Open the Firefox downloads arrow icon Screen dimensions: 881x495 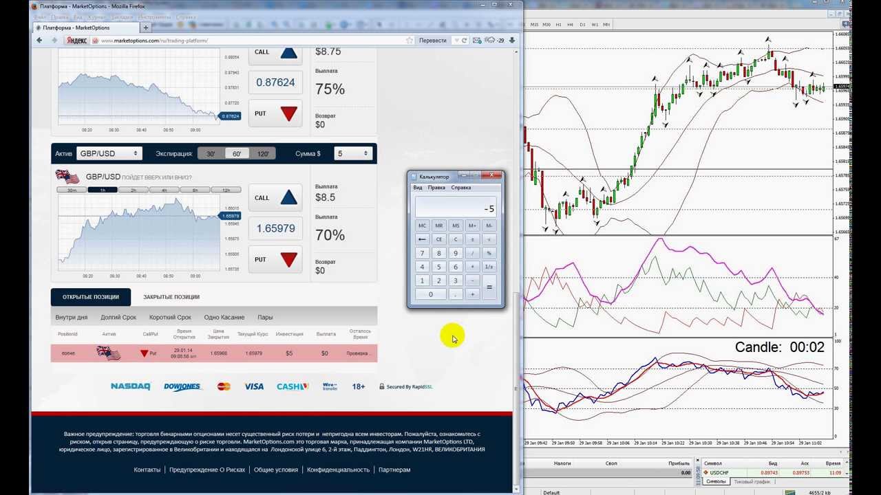point(511,41)
